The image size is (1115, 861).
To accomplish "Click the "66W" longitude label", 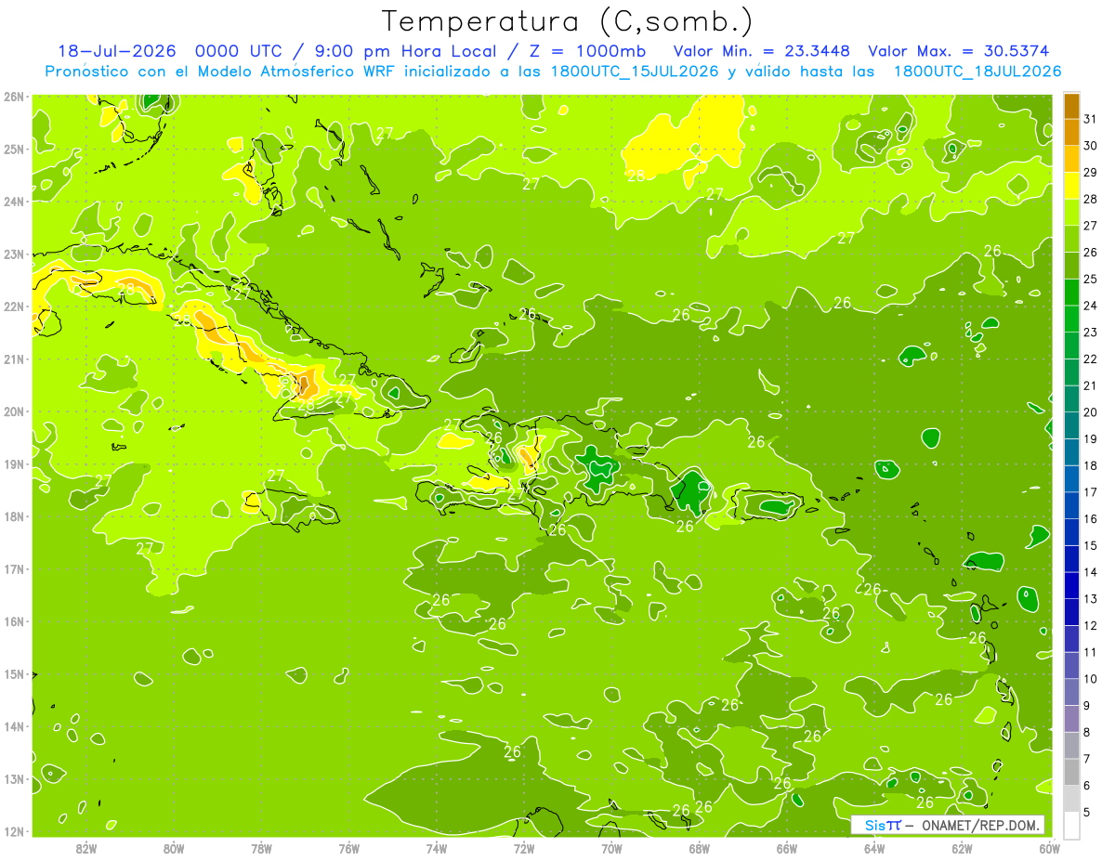I will (x=787, y=848).
